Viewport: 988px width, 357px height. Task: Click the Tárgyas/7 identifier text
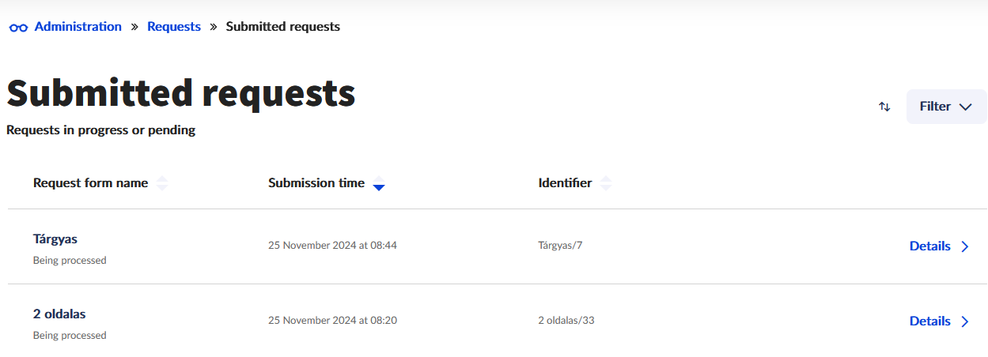(560, 246)
